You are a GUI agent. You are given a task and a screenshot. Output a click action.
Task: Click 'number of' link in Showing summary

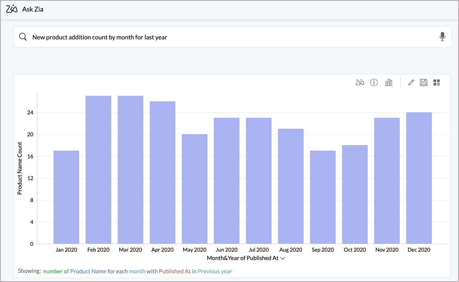[56, 271]
